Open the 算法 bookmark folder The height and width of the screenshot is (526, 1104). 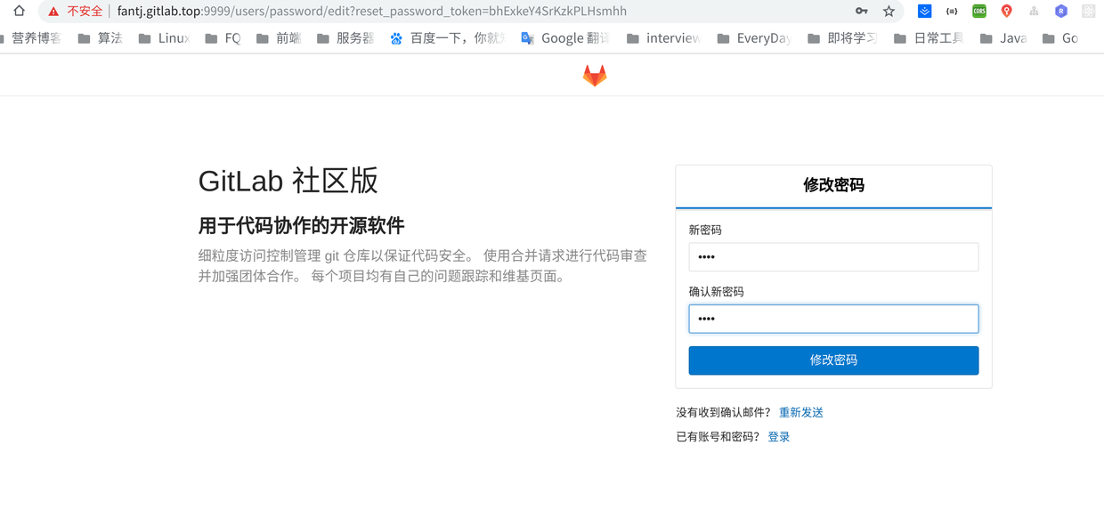(100, 38)
